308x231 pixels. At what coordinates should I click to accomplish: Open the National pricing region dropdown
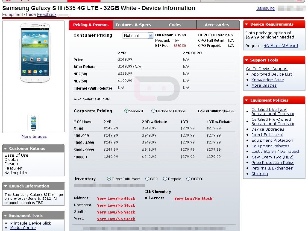150,36
